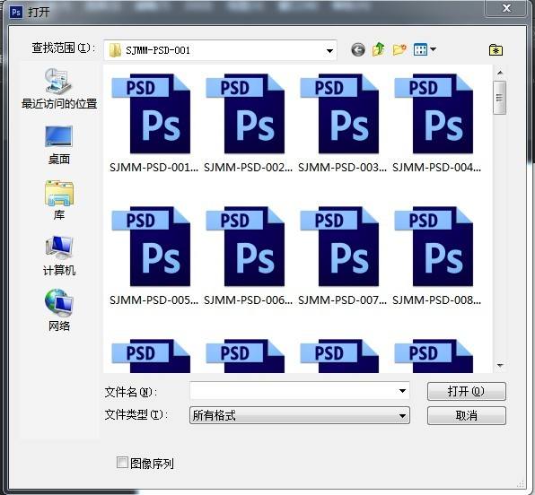Click the file name SJMM-PSD-004... label
This screenshot has height=495, width=535.
[x=436, y=168]
